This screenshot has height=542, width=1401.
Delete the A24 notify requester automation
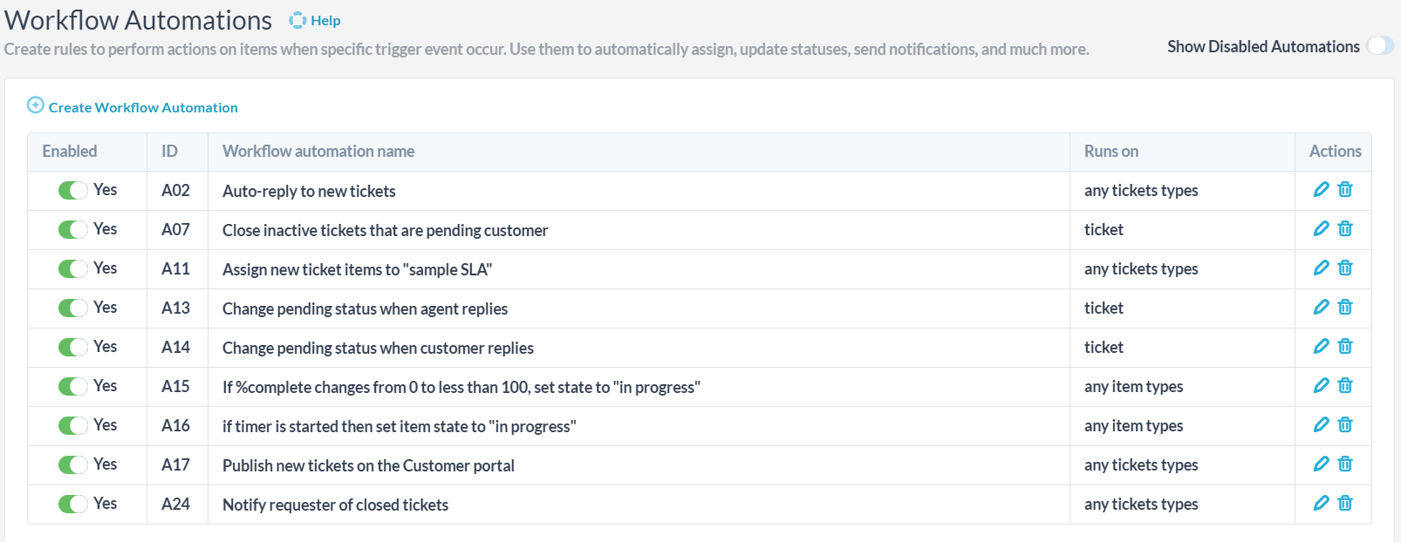(1345, 503)
